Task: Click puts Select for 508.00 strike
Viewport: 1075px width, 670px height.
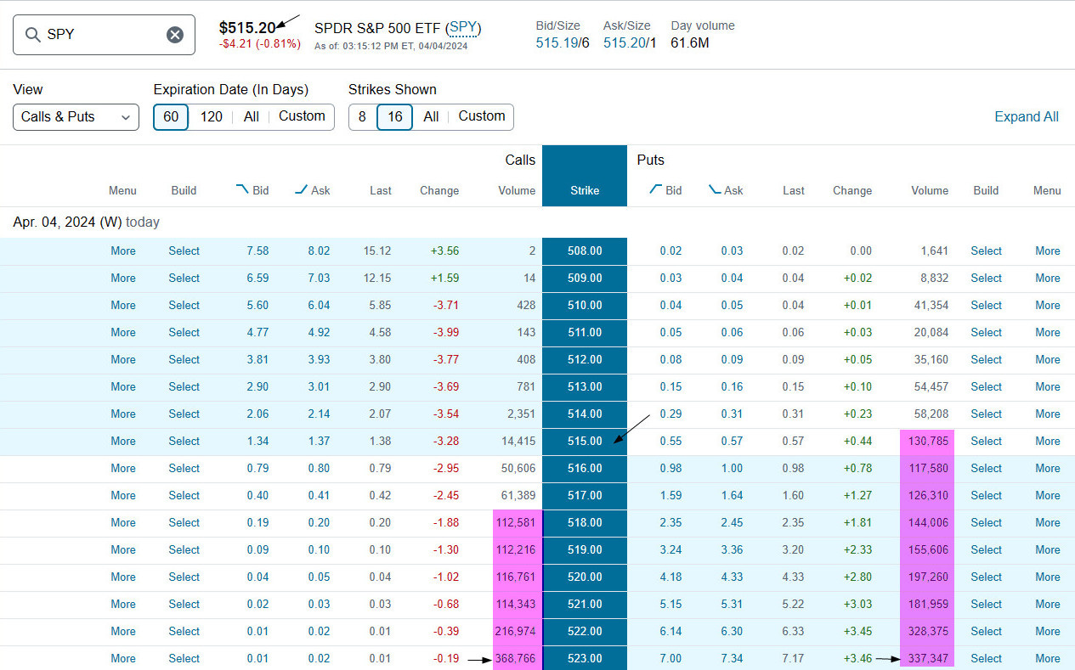Action: point(986,251)
